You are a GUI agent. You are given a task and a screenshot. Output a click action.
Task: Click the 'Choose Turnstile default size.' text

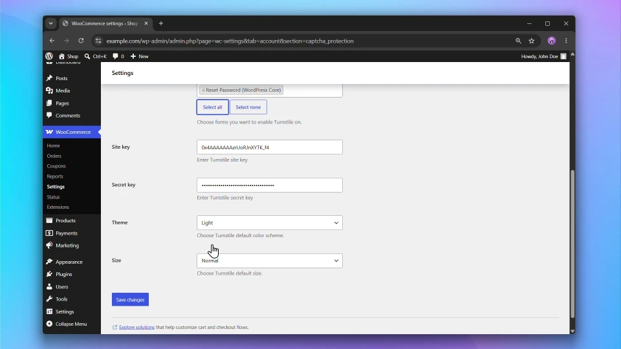(x=230, y=273)
